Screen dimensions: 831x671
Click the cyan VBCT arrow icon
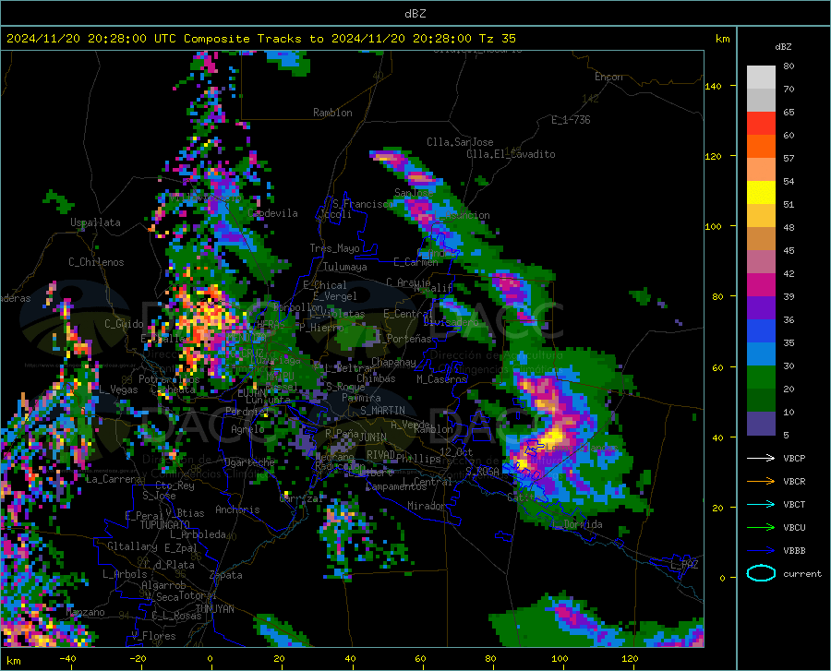click(761, 504)
